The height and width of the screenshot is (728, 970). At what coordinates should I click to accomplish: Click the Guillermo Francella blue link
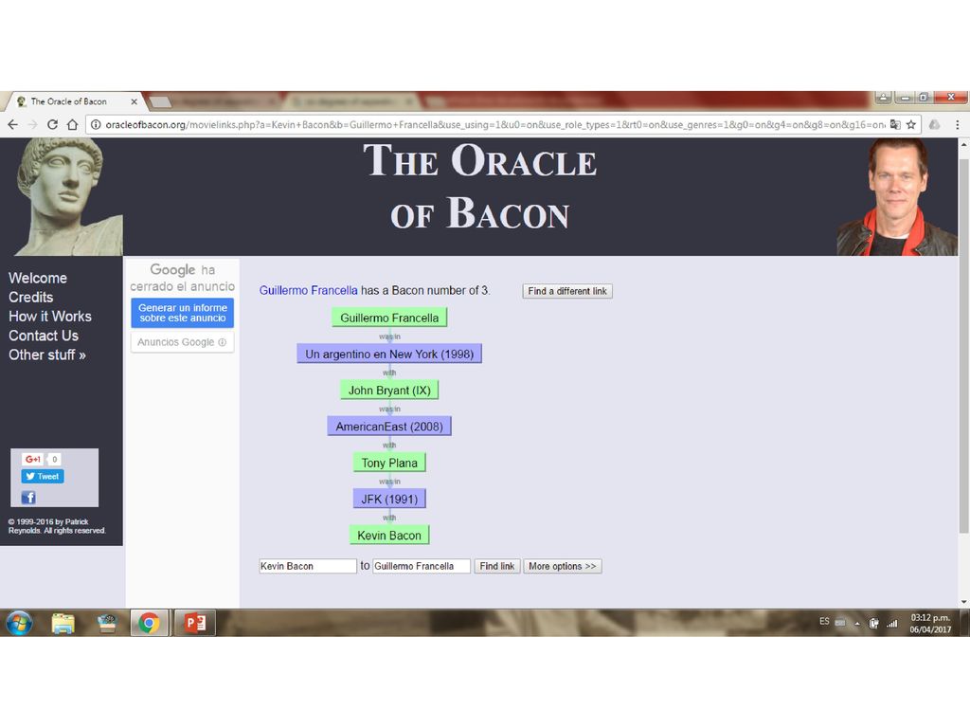coord(308,290)
